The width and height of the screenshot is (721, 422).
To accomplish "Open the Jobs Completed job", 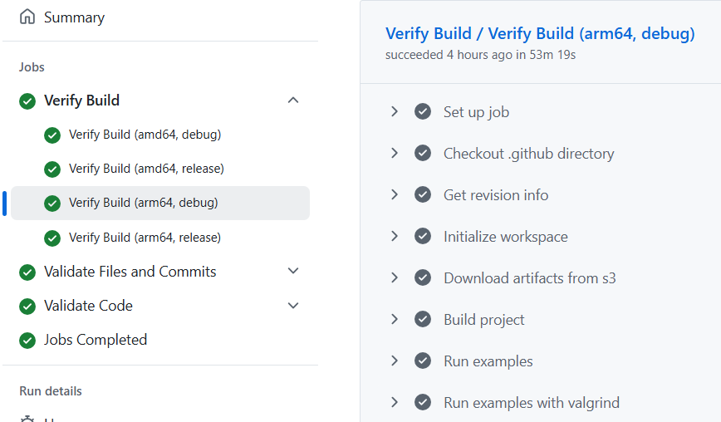I will point(95,340).
